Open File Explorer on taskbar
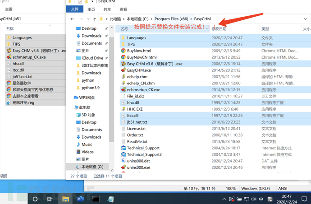The height and width of the screenshot is (204, 311). [65, 199]
